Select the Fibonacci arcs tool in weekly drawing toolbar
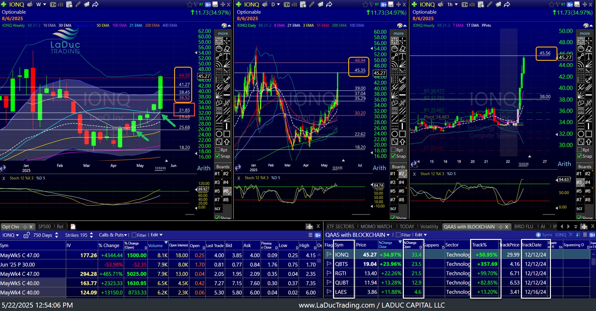596x311 pixels. point(219,64)
